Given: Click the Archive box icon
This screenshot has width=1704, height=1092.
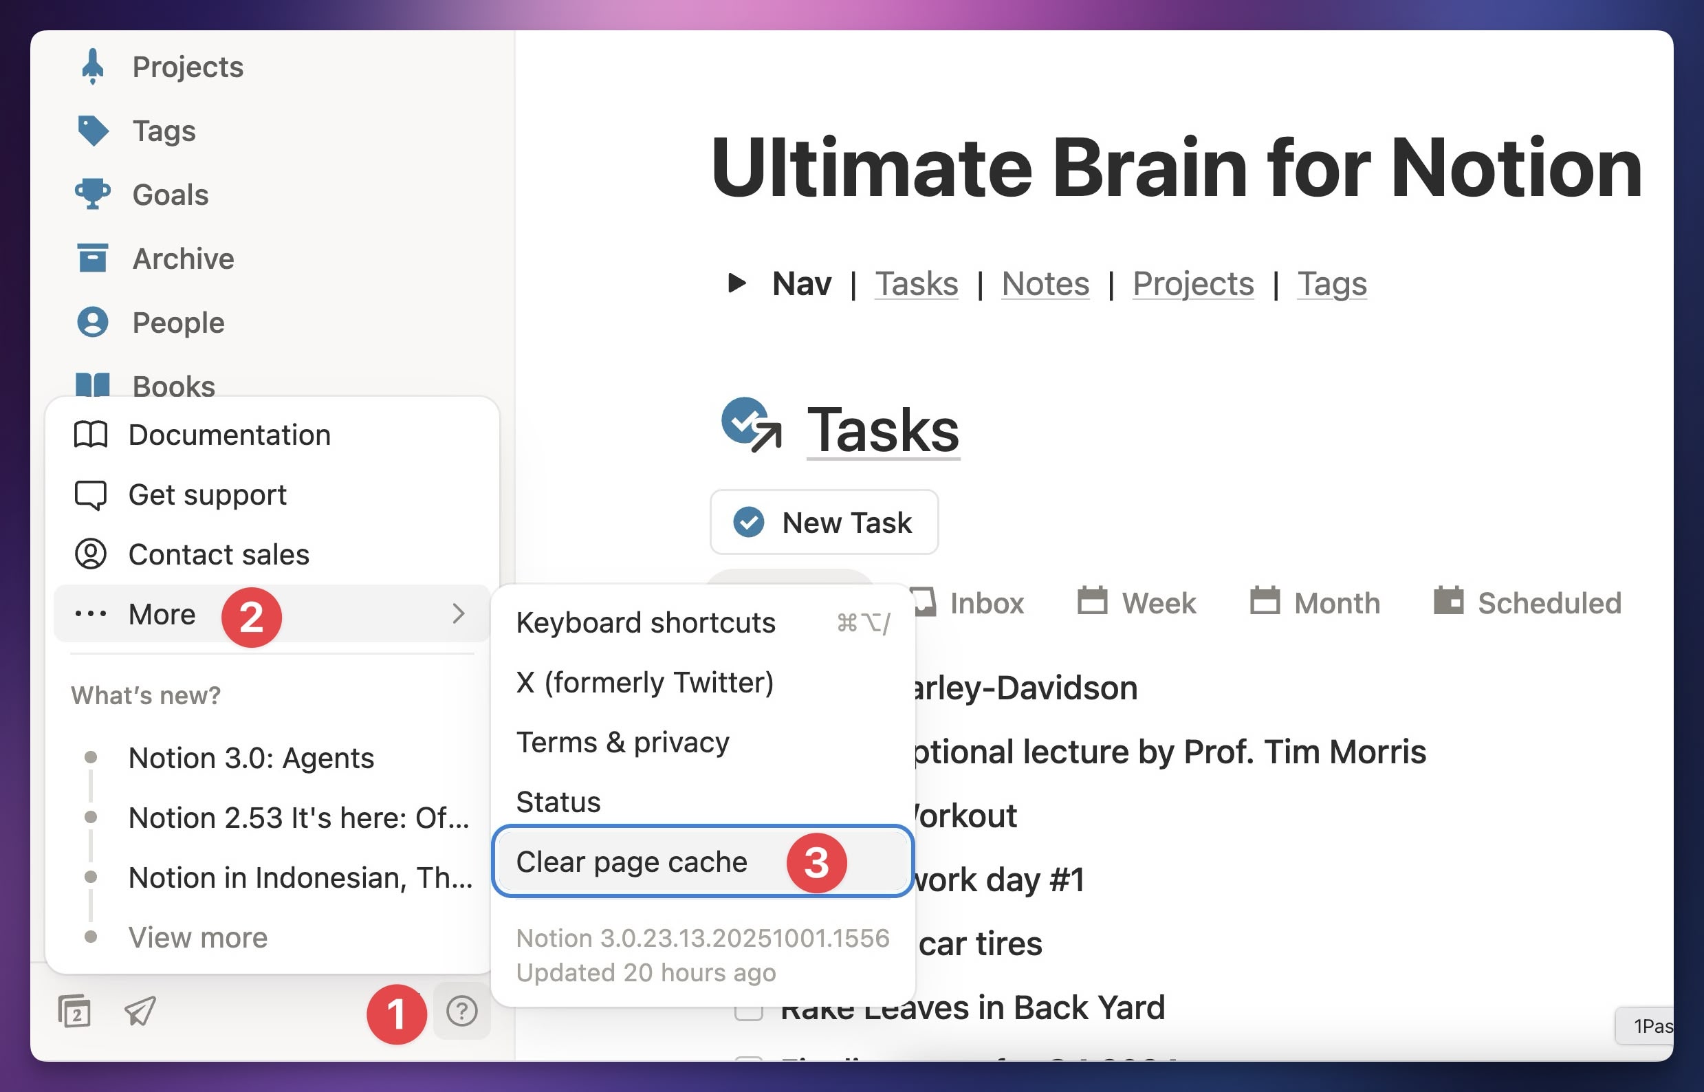Looking at the screenshot, I should (x=92, y=258).
